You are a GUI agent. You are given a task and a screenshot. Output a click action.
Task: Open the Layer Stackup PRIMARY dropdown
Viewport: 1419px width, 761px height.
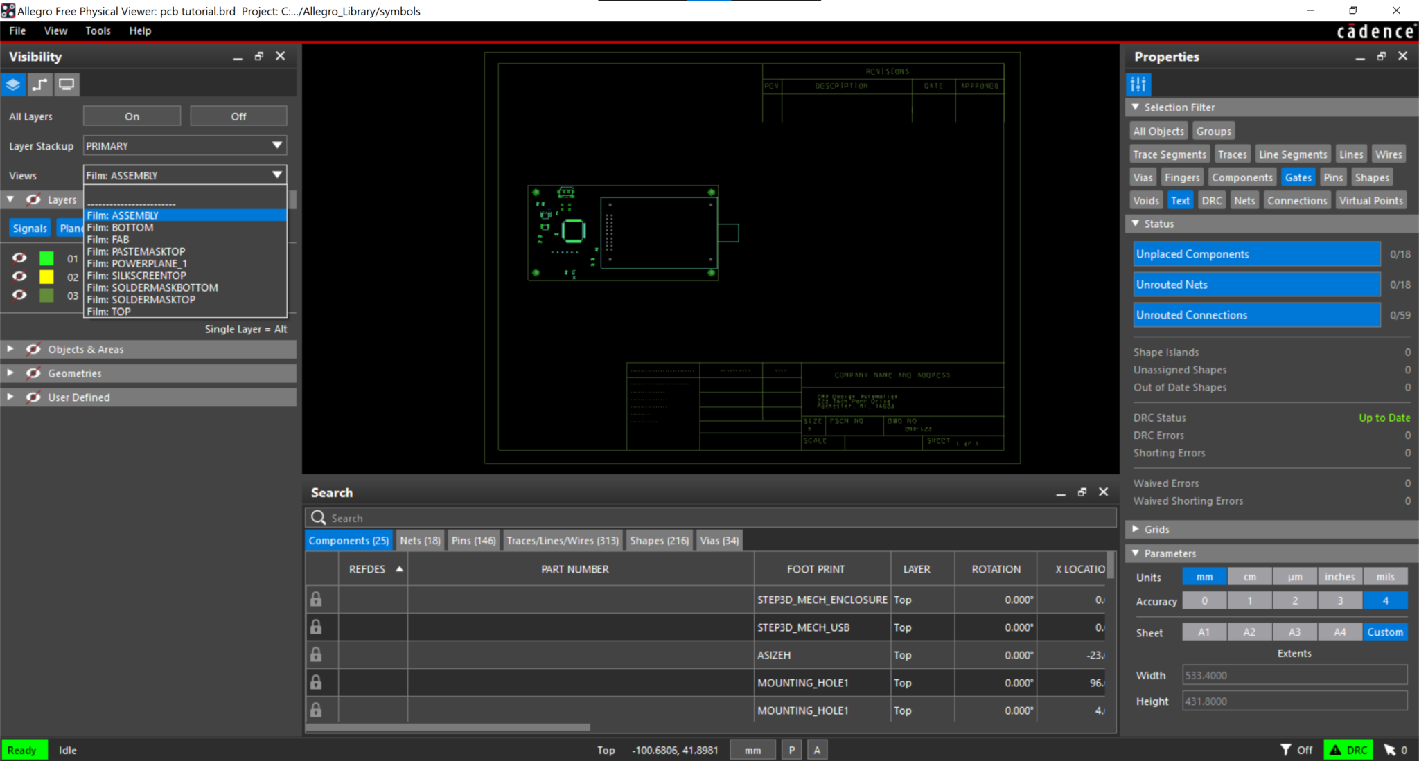tap(184, 145)
